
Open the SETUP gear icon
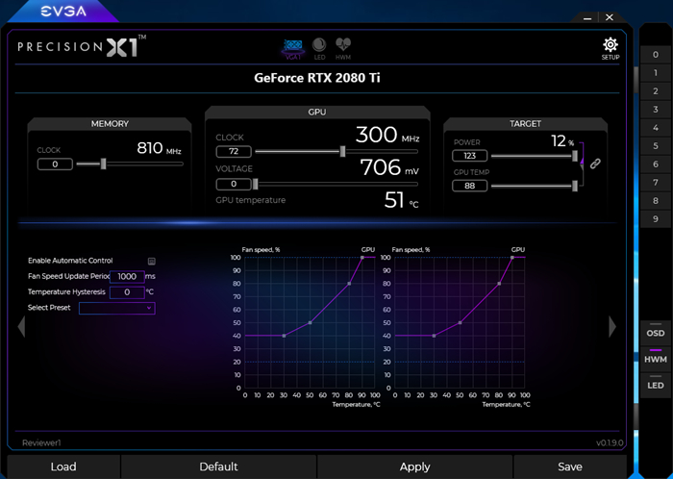pyautogui.click(x=611, y=48)
